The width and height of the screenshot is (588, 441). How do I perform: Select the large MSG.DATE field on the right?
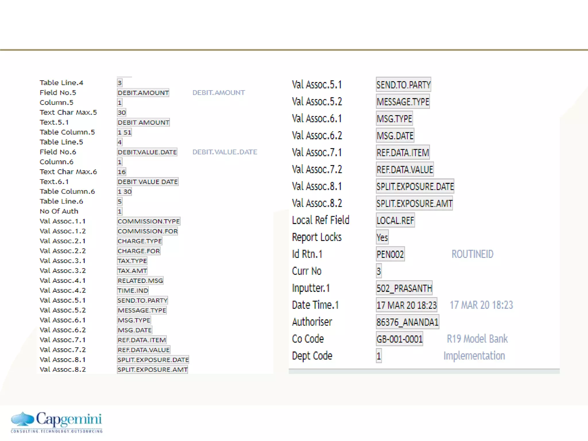point(395,136)
